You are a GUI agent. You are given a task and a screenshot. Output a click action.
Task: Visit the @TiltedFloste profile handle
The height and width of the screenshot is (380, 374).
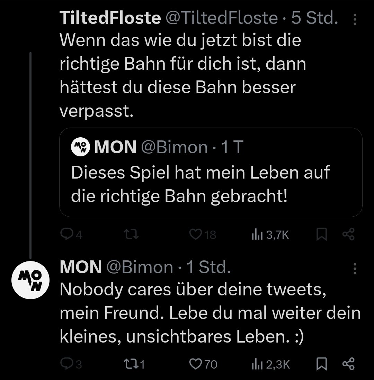tap(222, 18)
